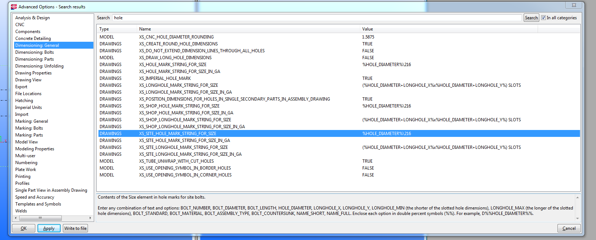Click up arrow of description pane scrollbar
The height and width of the screenshot is (240, 596).
[577, 198]
